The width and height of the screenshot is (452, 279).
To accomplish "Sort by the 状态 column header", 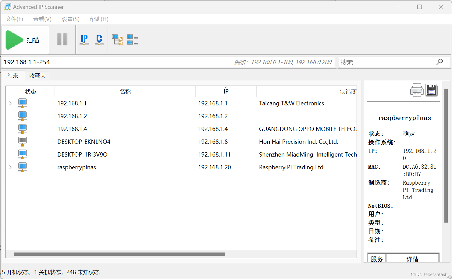I will pos(30,91).
